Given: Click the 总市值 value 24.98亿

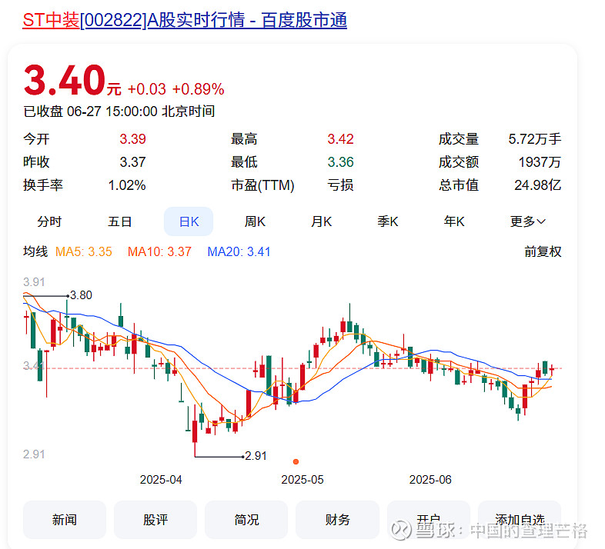Looking at the screenshot, I should (x=537, y=185).
